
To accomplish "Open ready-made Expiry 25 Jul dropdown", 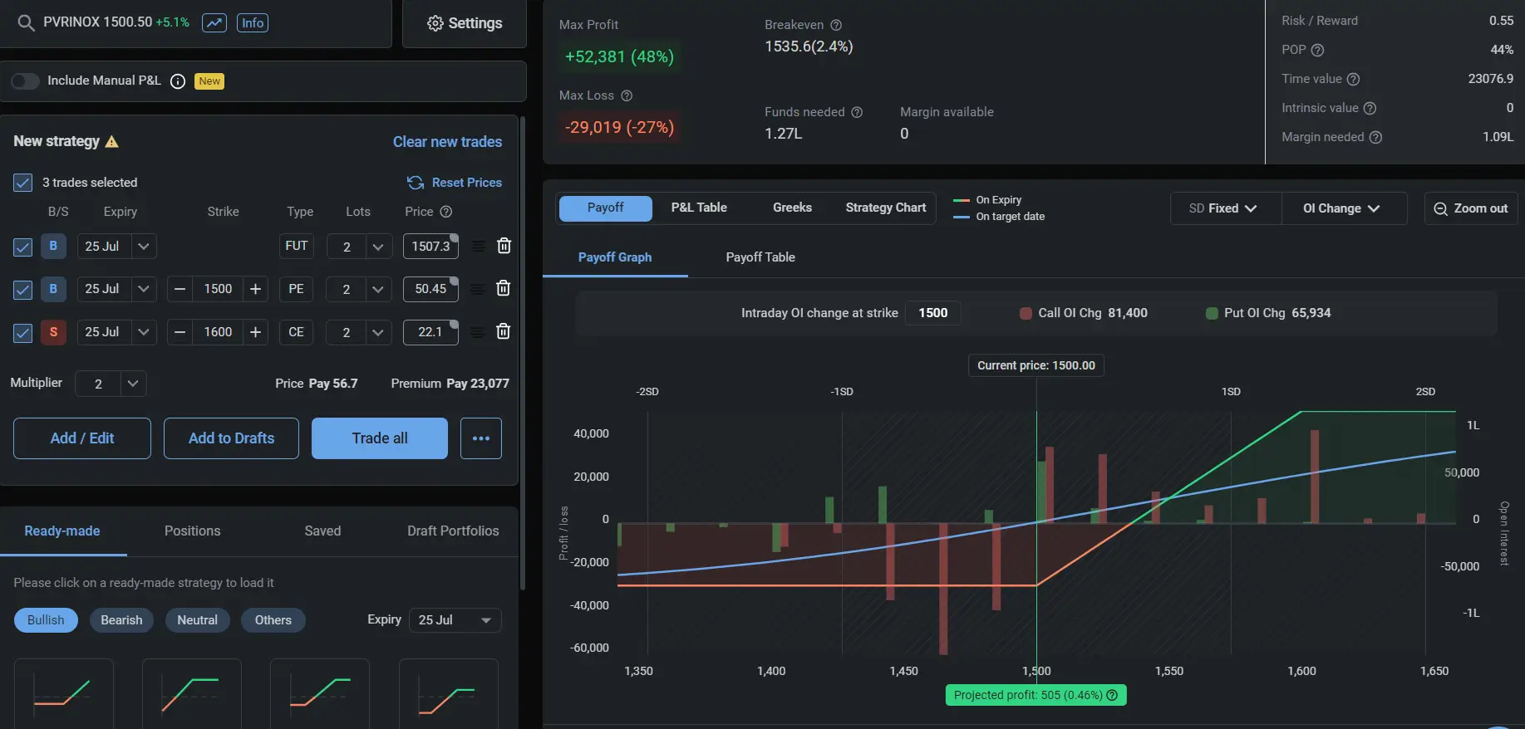I will click(x=455, y=620).
